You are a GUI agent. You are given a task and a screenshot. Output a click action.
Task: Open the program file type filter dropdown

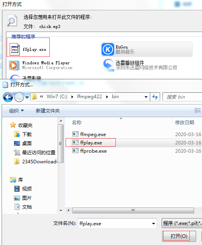coord(182,223)
